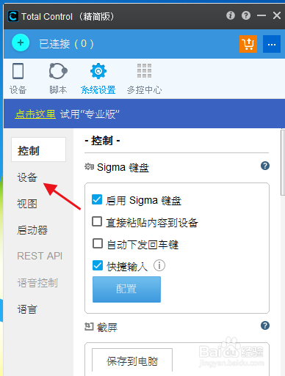Open the 脚本 tab
Viewport: 285px width, 376px height.
tap(58, 78)
